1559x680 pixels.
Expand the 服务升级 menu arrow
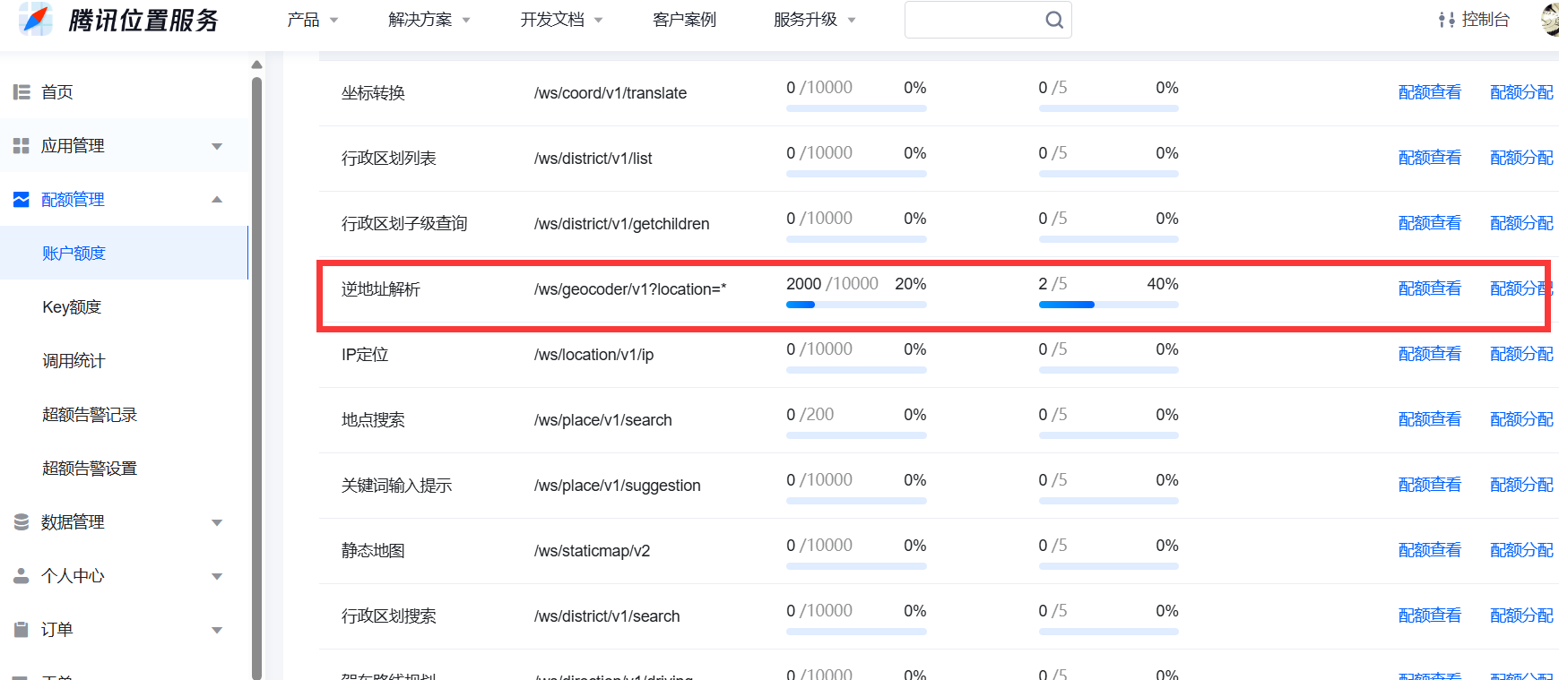[852, 21]
